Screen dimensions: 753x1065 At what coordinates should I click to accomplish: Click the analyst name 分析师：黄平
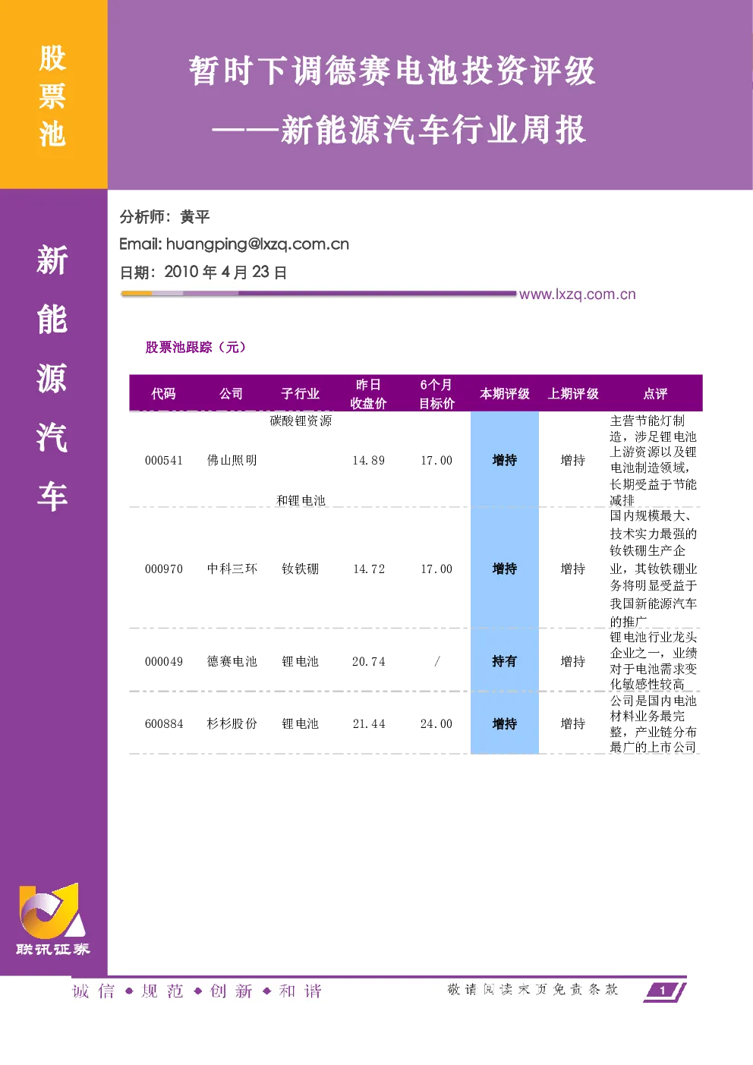tap(165, 217)
